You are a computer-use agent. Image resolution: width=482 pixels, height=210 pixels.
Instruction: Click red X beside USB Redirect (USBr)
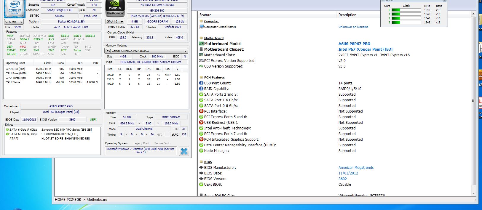point(201,122)
